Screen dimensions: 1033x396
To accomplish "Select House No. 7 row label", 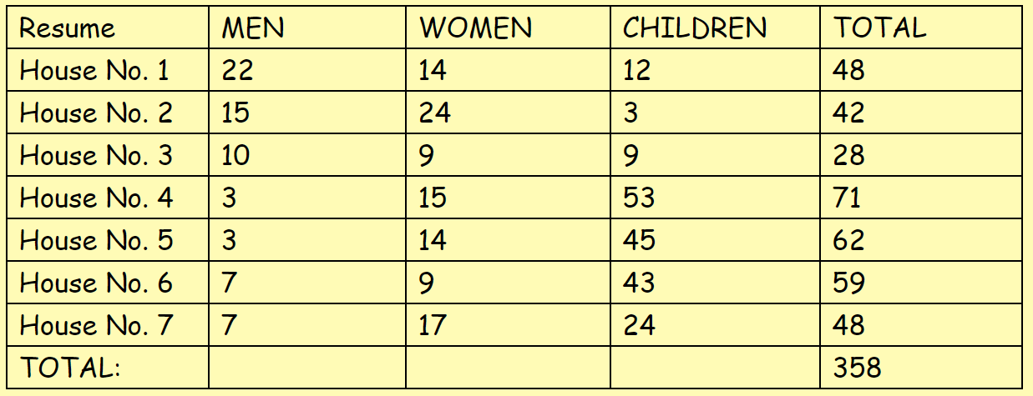I will 108,325.
